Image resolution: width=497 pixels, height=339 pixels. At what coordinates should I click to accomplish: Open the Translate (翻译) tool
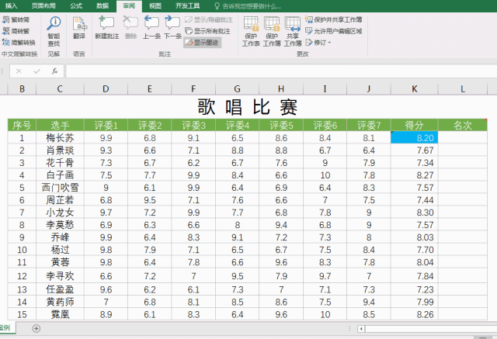pyautogui.click(x=79, y=28)
